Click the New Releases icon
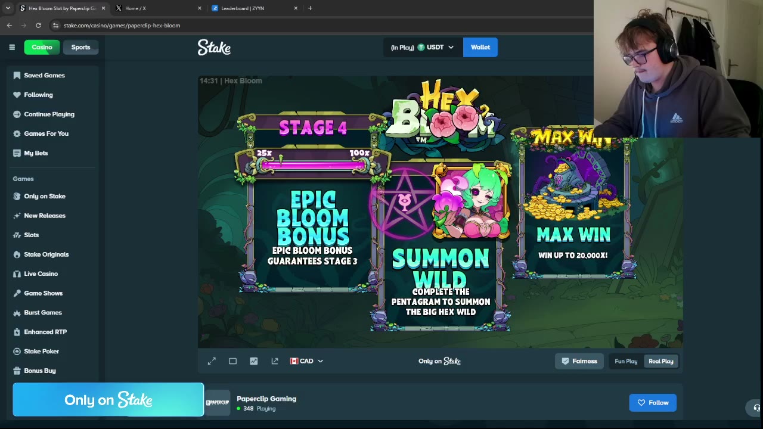Viewport: 763px width, 429px height. pyautogui.click(x=17, y=216)
